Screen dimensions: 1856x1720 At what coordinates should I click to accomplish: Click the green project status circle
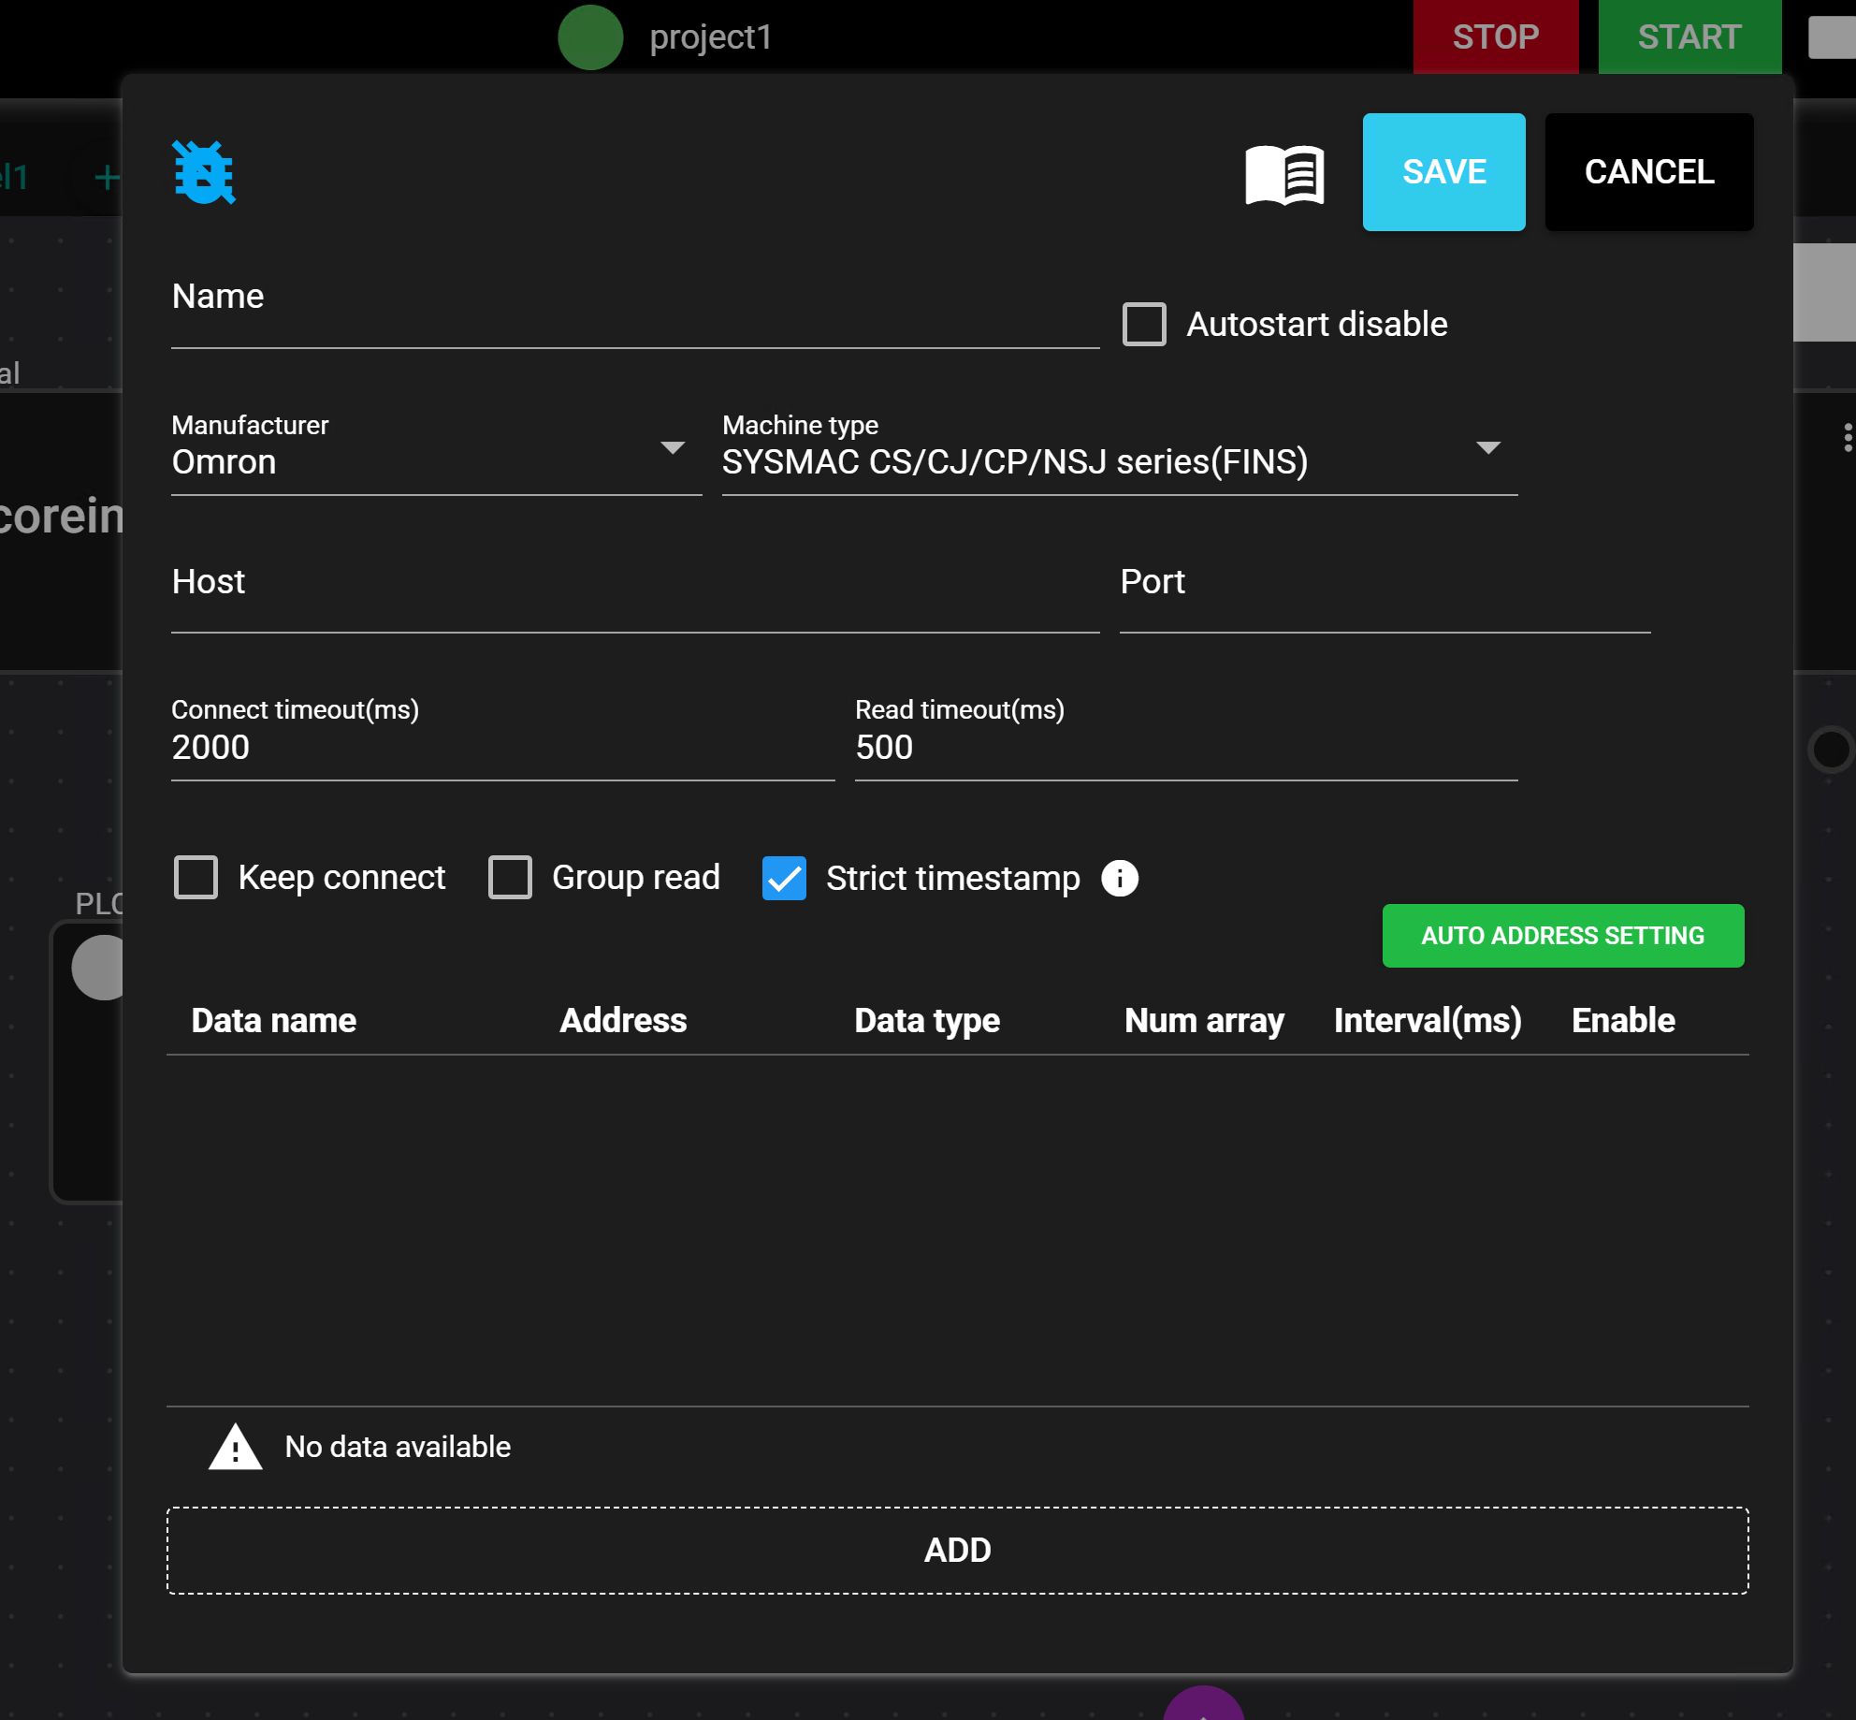590,37
